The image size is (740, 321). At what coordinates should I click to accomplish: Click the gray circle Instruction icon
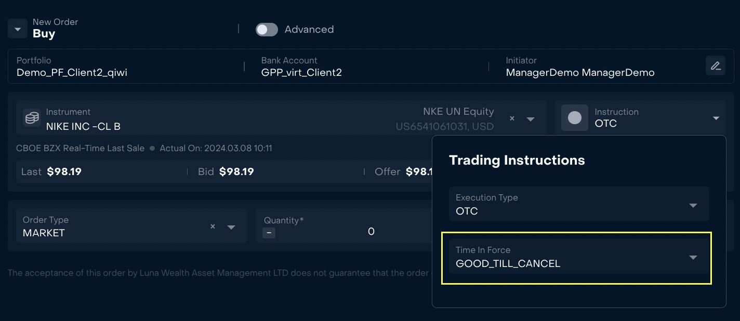(x=574, y=118)
